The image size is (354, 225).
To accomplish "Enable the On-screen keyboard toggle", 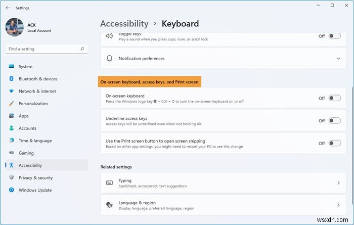I will coord(335,98).
